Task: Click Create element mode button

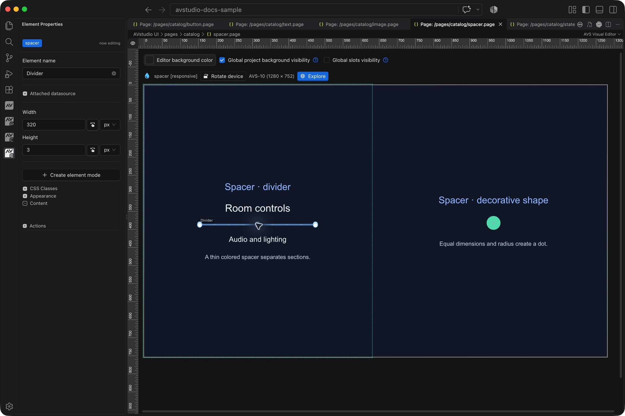Action: 71,175
